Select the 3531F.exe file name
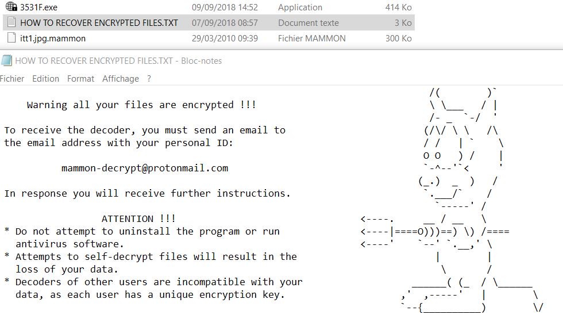Image resolution: width=563 pixels, height=322 pixels. click(x=38, y=7)
